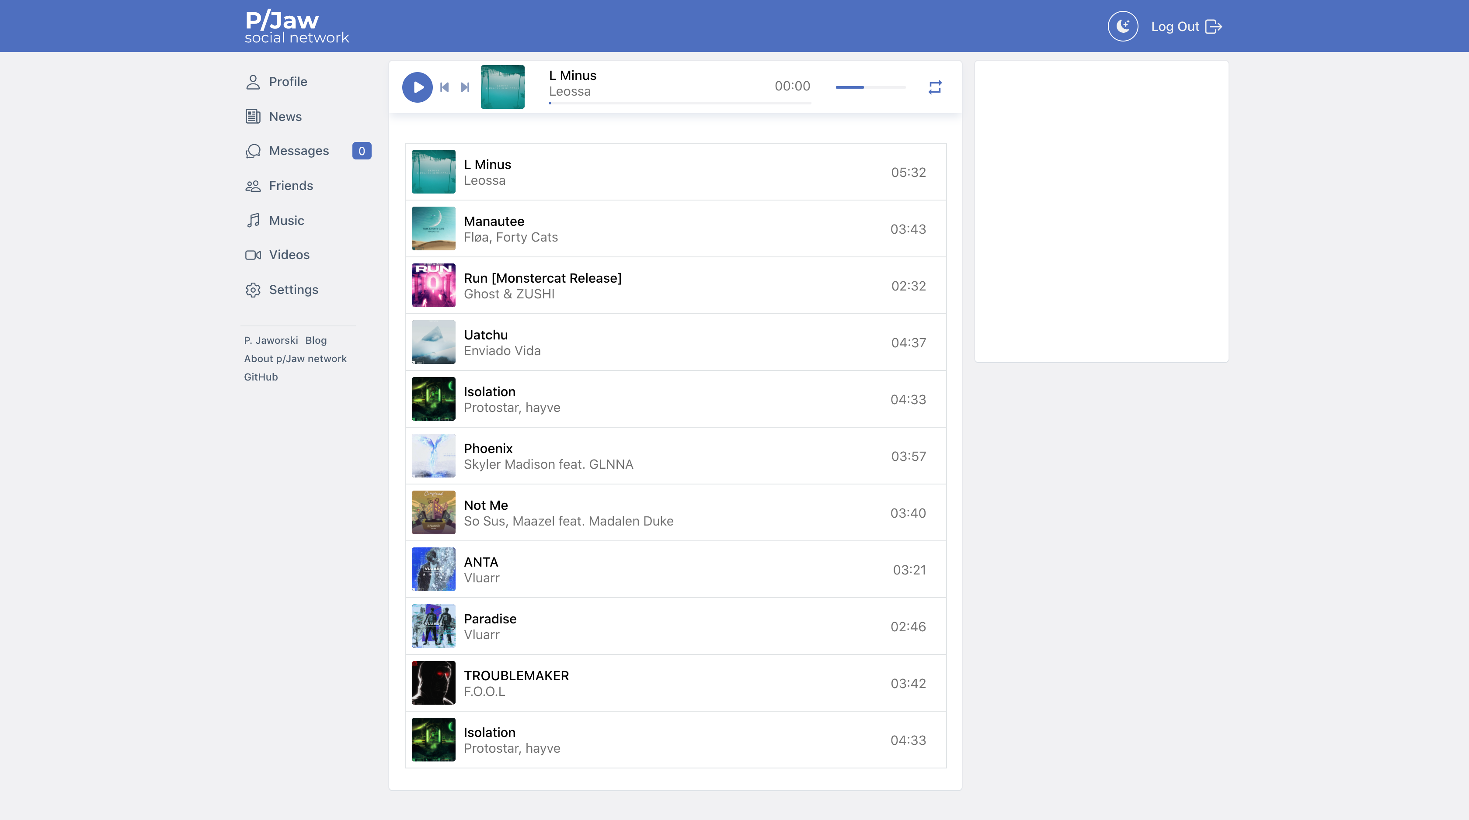
Task: Play Not Me by So Sus, Maazel
Action: click(x=675, y=512)
